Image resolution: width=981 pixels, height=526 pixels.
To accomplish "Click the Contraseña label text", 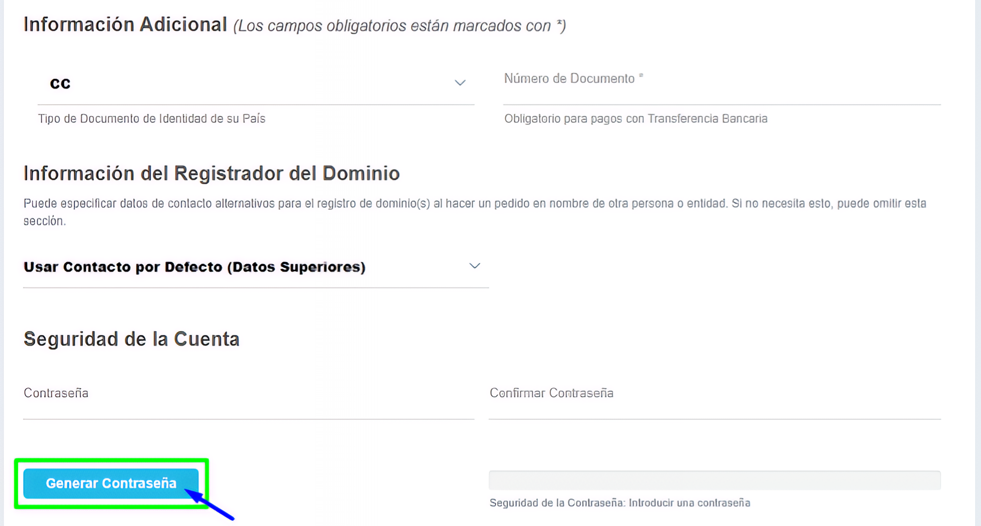I will pos(56,393).
